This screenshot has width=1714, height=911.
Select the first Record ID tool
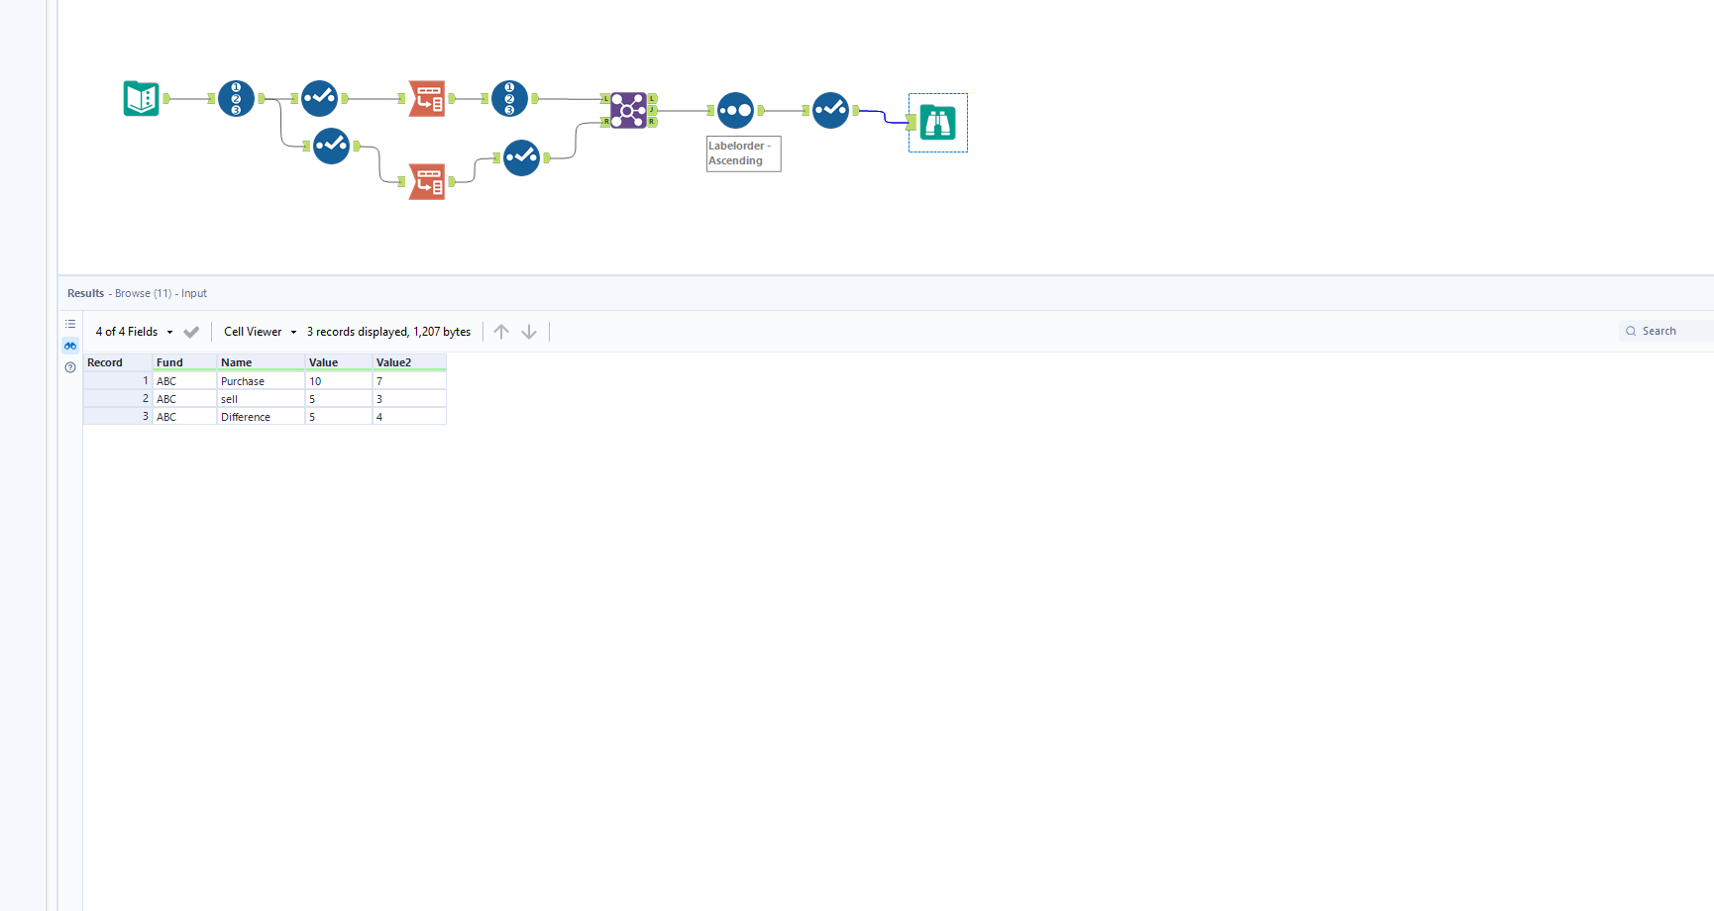coord(236,98)
